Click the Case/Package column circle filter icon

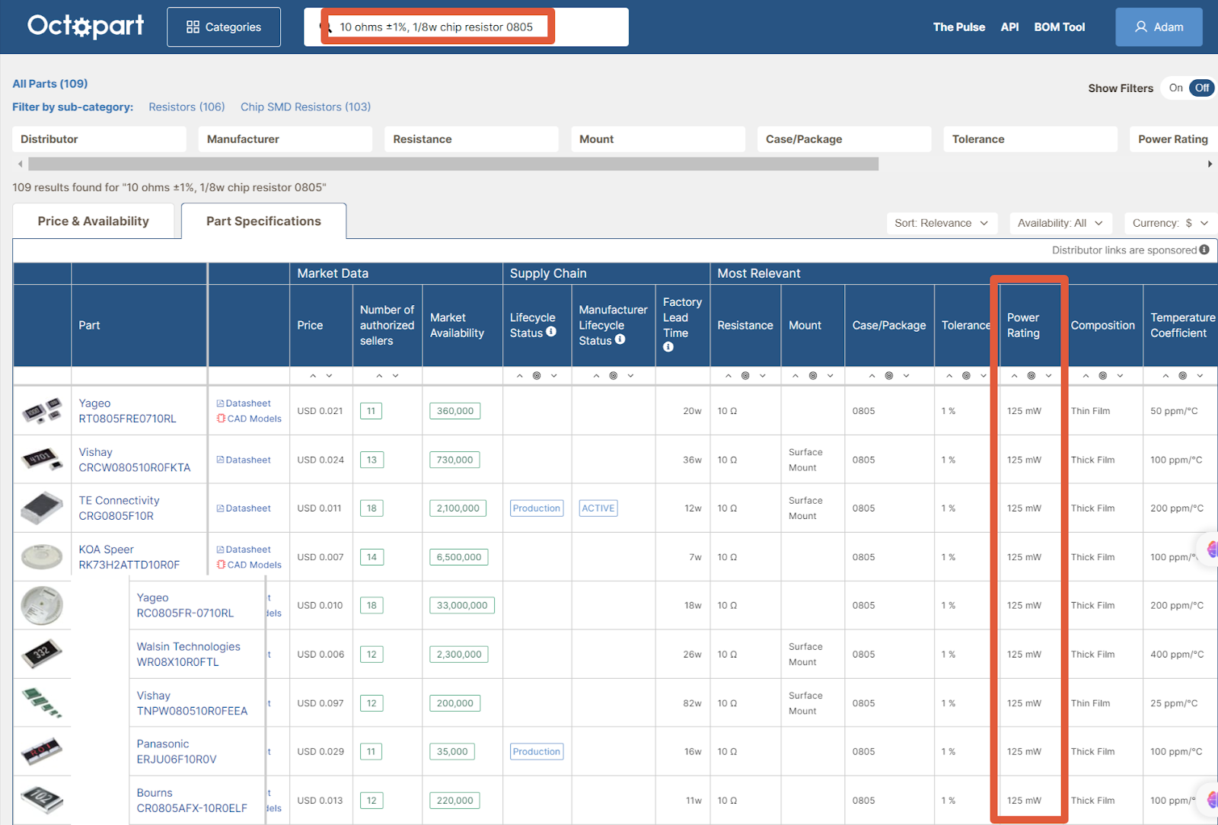[889, 376]
